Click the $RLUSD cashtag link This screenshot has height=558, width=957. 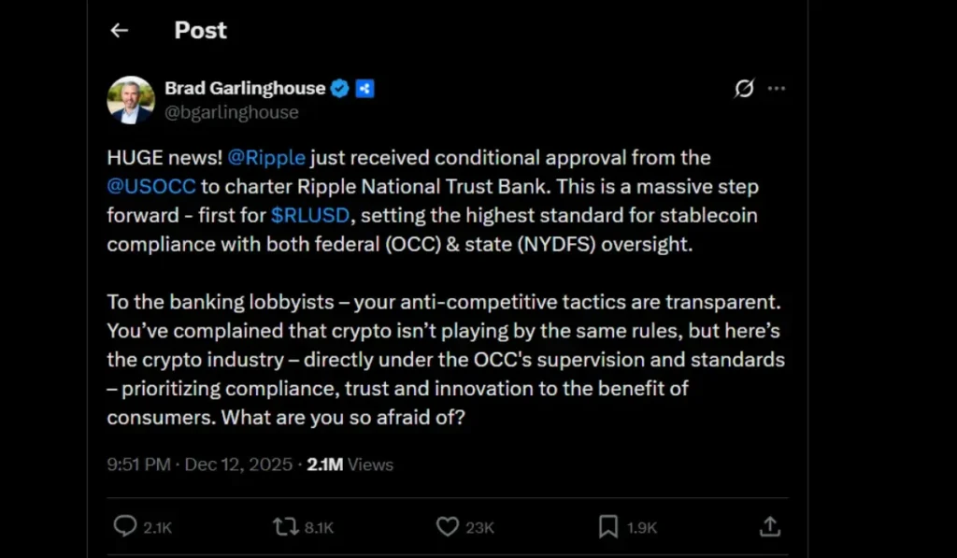coord(311,215)
